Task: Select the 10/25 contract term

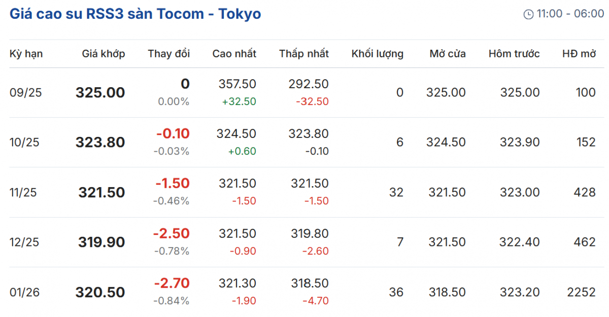Action: coord(24,143)
